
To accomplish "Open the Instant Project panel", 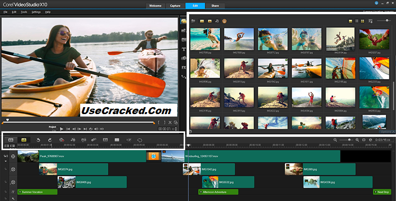I will pos(184,31).
